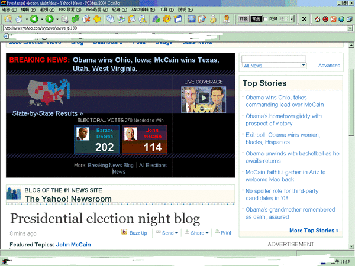Screen dimensions: 355x266
Task: Open the ANSI編輯 (N) menu
Action: click(143, 9)
